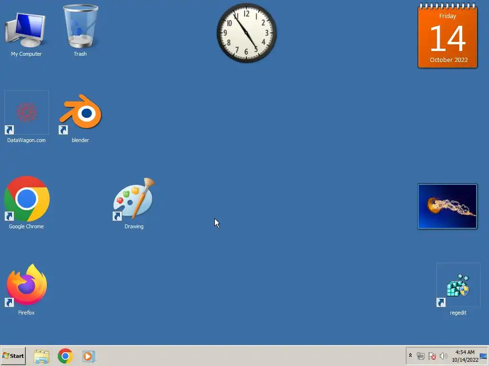Click the volume speaker tray icon
This screenshot has height=366, width=489.
[443, 356]
